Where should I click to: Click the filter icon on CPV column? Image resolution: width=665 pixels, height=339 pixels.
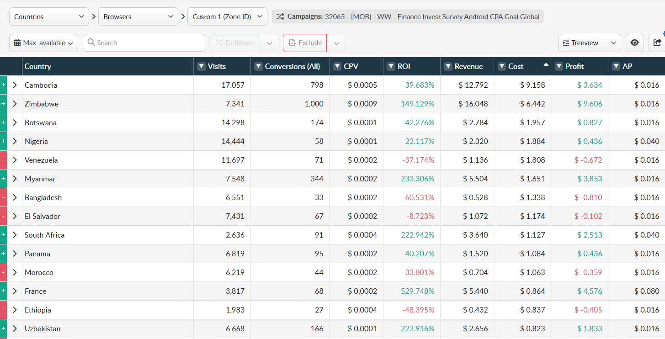point(337,67)
